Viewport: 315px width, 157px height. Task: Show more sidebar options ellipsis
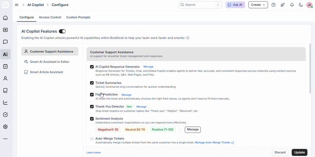point(6,139)
